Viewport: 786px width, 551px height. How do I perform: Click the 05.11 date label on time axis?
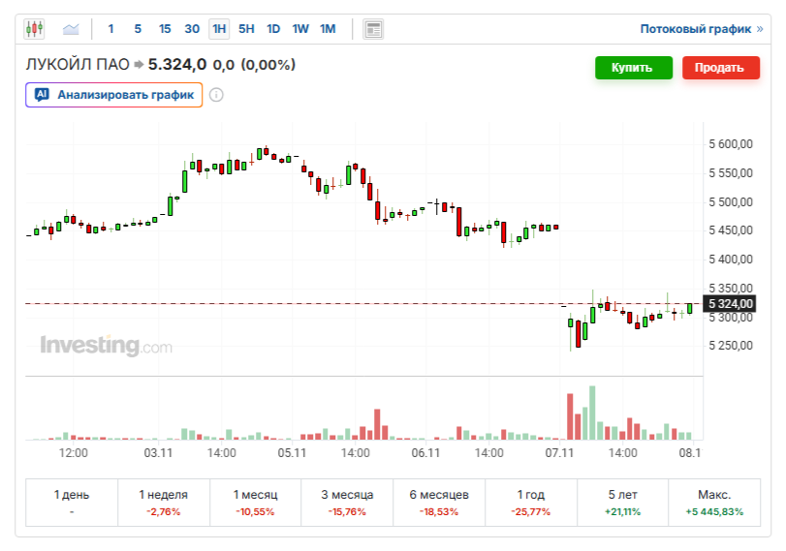292,453
